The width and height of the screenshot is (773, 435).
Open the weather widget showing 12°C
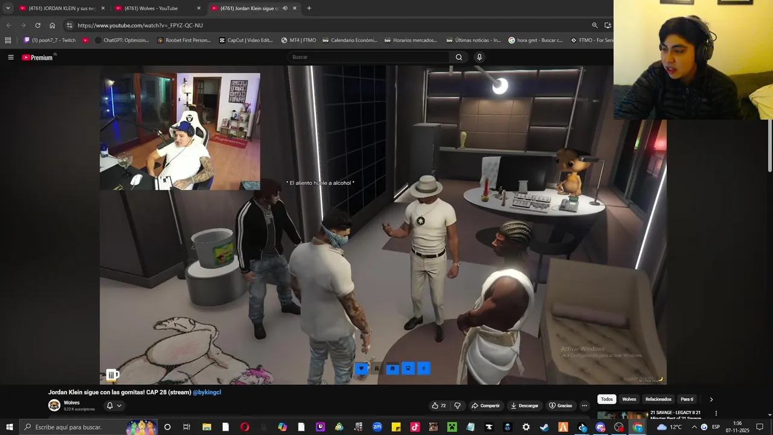point(669,427)
